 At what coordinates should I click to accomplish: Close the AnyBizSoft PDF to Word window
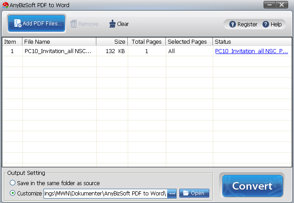point(282,5)
